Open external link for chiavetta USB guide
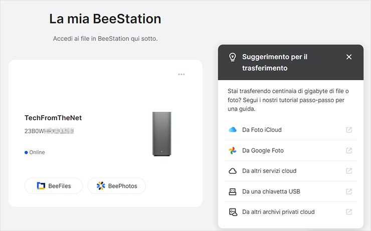The width and height of the screenshot is (371, 231). click(349, 191)
